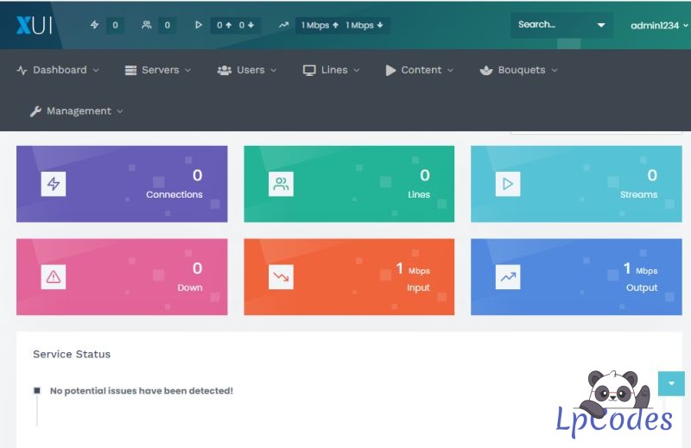Click the downward trend icon on Input card
Image resolution: width=691 pixels, height=448 pixels.
click(x=281, y=277)
